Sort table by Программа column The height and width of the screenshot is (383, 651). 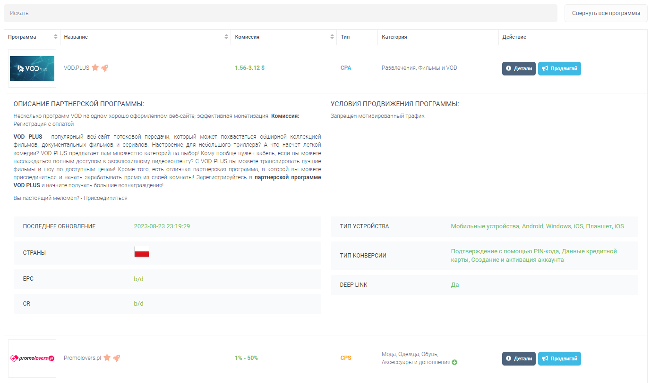click(x=56, y=37)
